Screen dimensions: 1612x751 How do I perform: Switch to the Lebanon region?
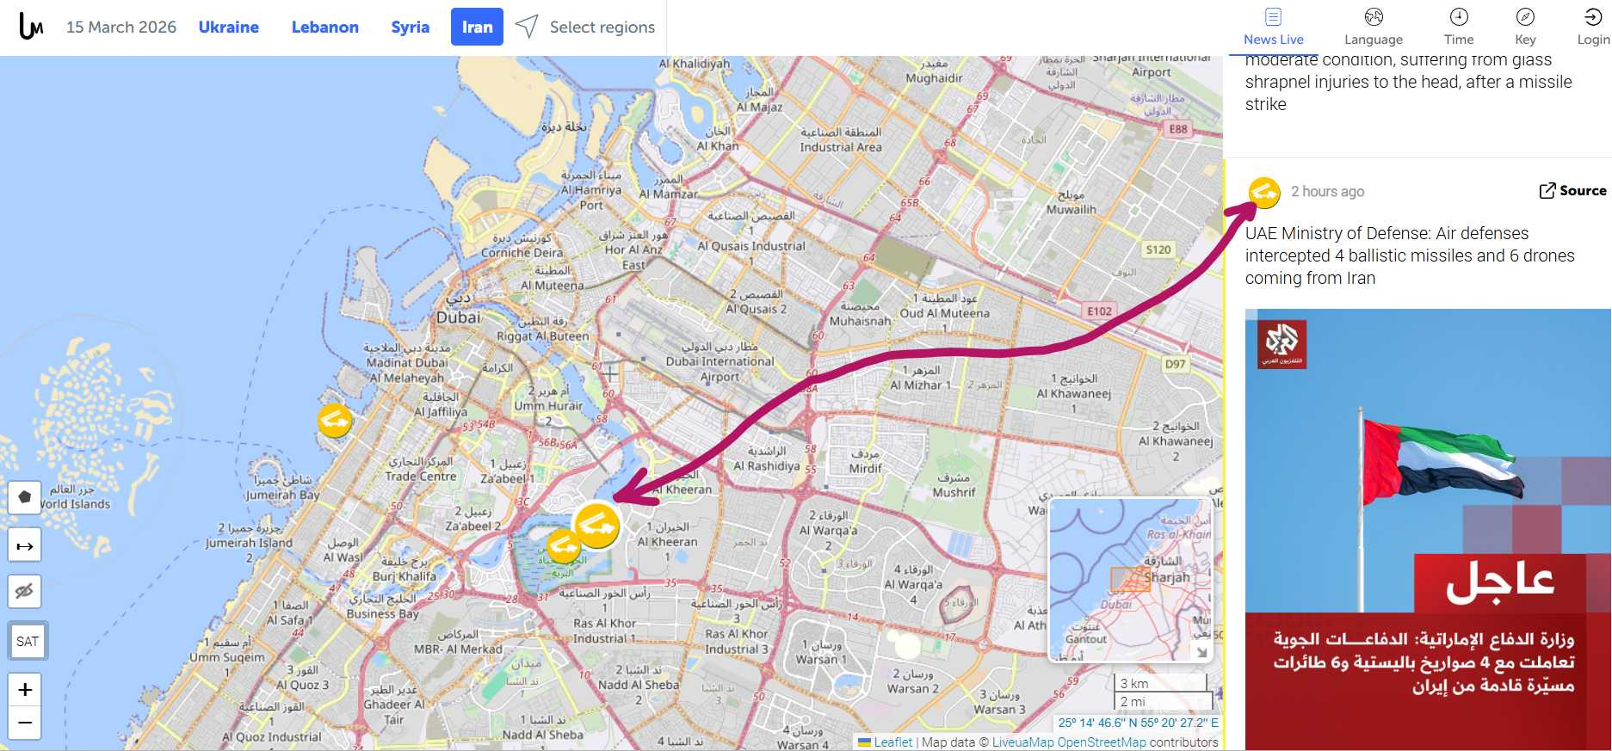point(325,27)
